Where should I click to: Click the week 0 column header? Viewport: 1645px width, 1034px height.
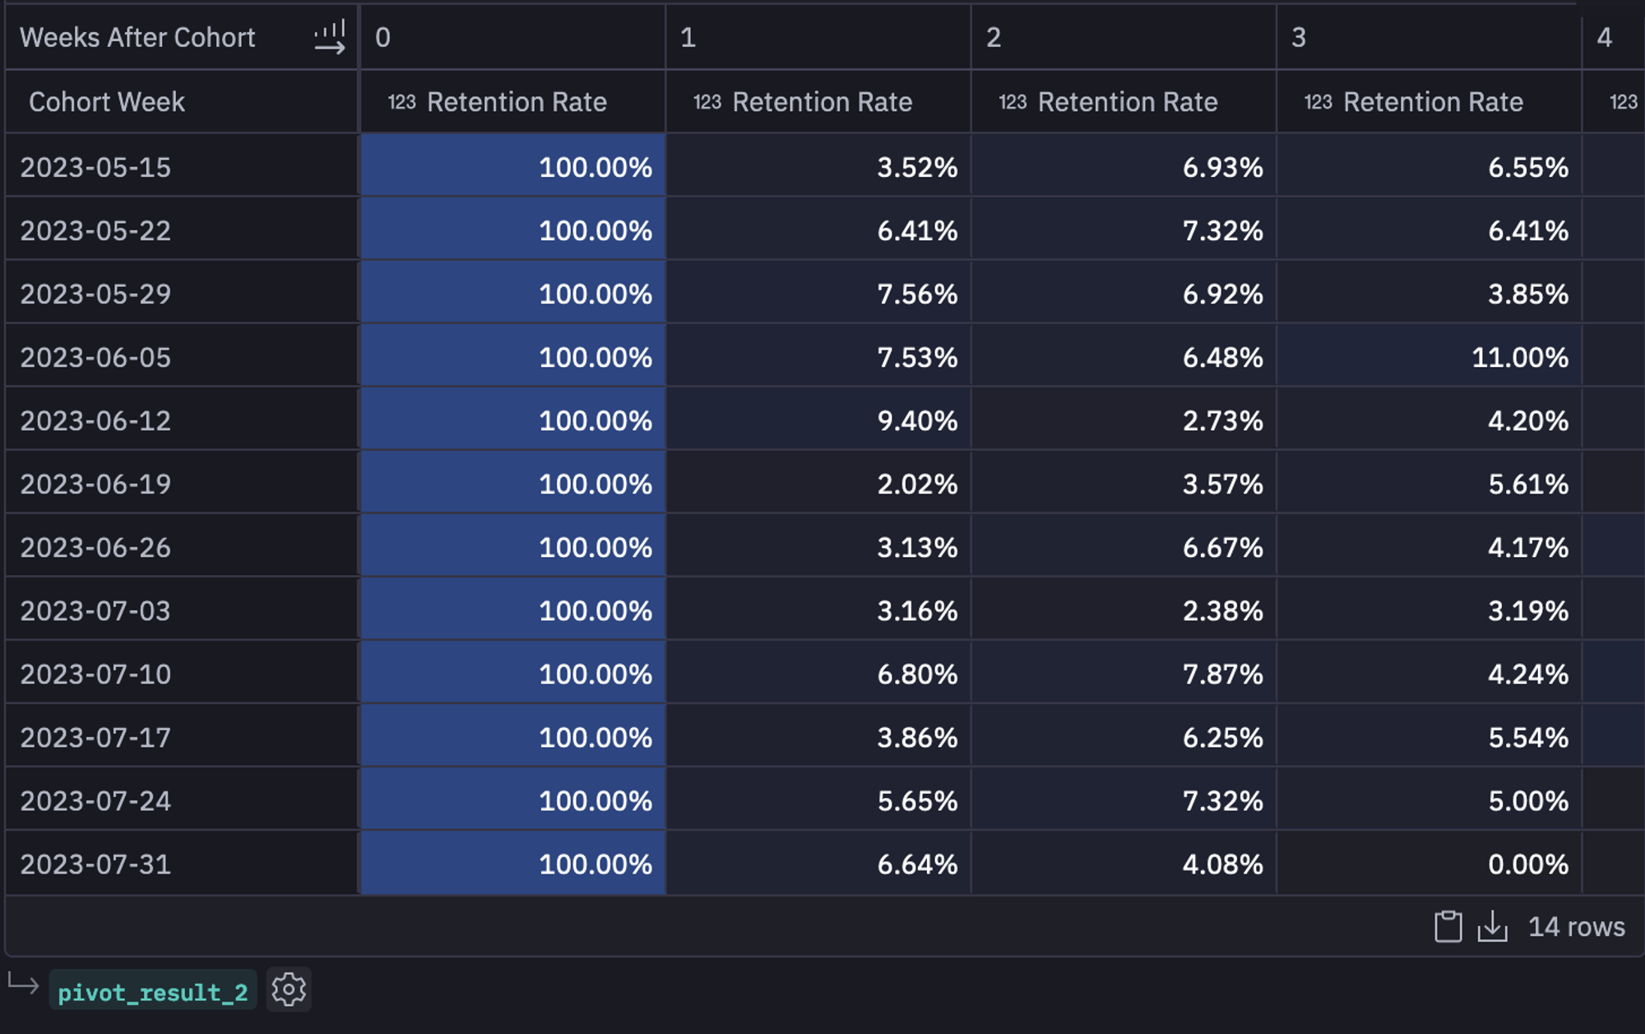[383, 38]
